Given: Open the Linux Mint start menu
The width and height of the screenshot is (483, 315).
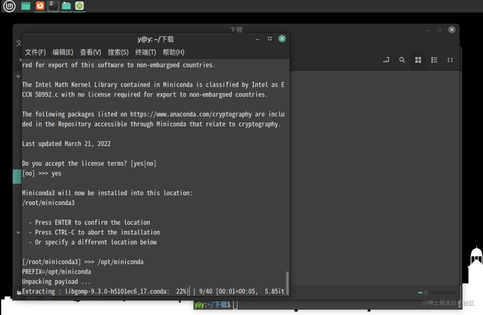Looking at the screenshot, I should coord(9,6).
